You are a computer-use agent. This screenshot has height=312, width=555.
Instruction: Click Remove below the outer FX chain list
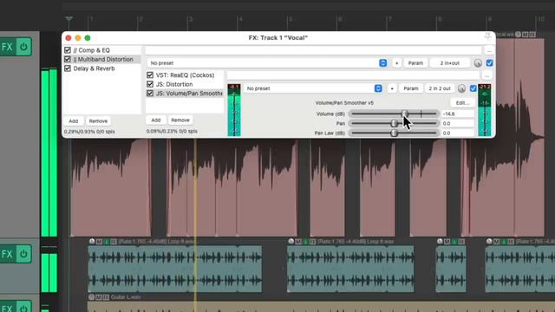(x=98, y=121)
